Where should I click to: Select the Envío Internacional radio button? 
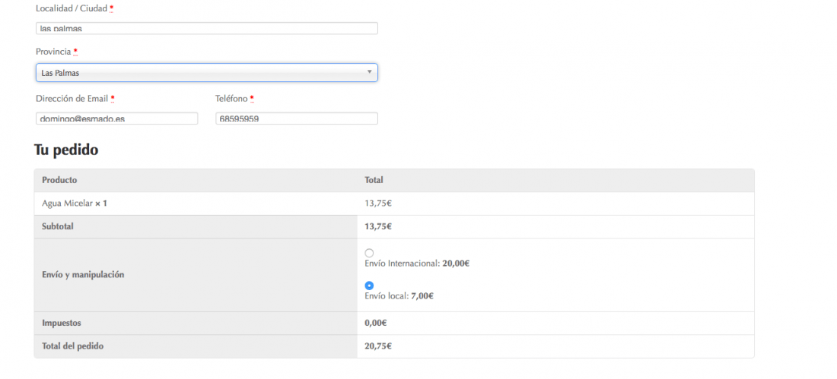coord(369,253)
